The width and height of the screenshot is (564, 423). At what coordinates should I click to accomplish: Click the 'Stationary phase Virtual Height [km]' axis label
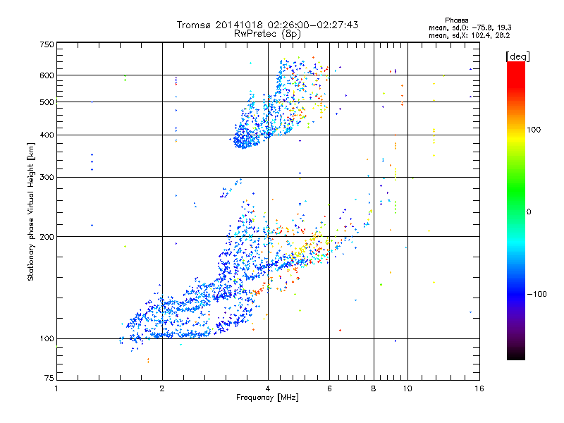[31, 211]
